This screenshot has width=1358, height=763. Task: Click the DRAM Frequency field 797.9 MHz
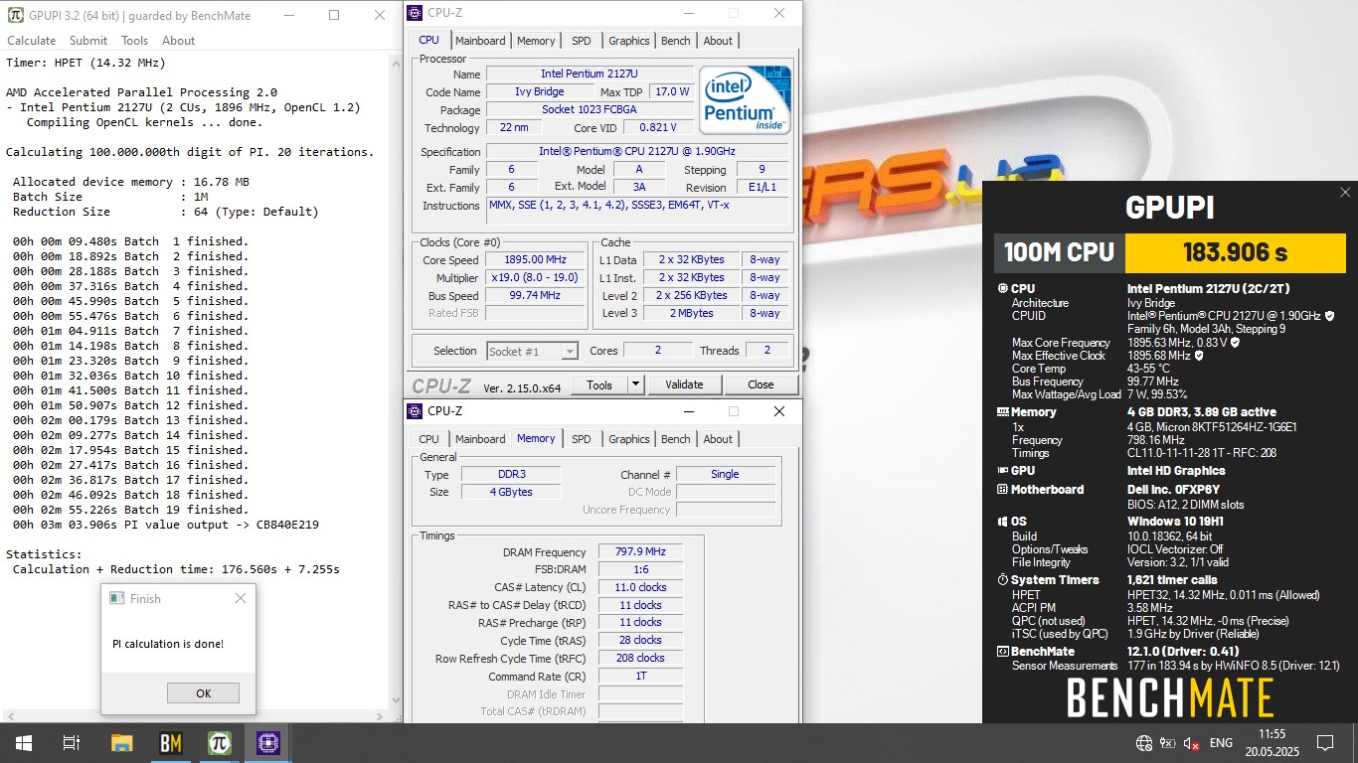640,551
